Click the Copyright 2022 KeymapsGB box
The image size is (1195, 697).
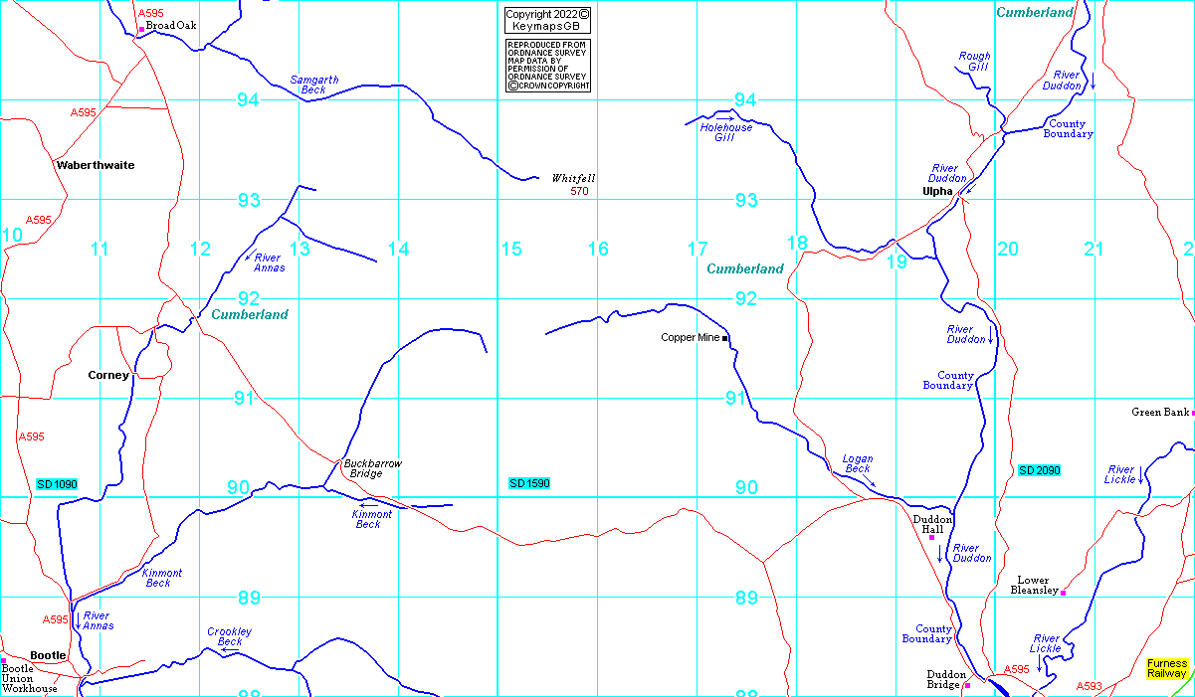[547, 20]
